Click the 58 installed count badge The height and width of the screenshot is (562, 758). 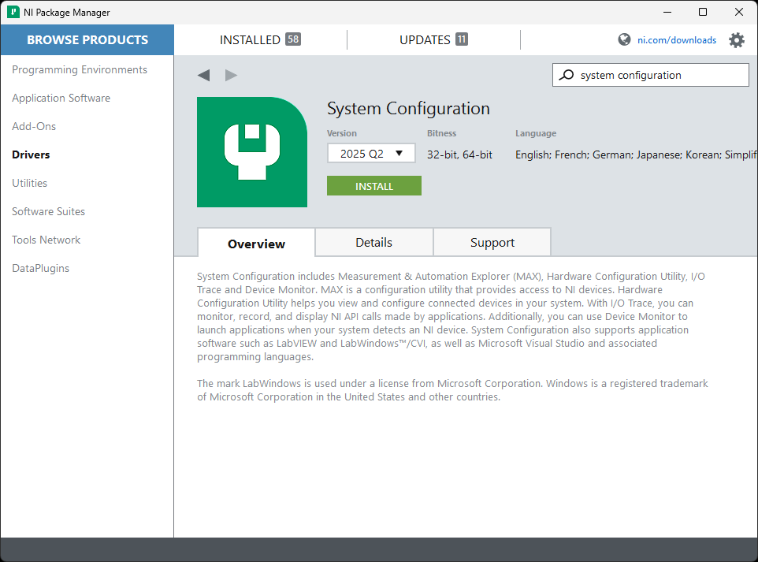pyautogui.click(x=293, y=39)
